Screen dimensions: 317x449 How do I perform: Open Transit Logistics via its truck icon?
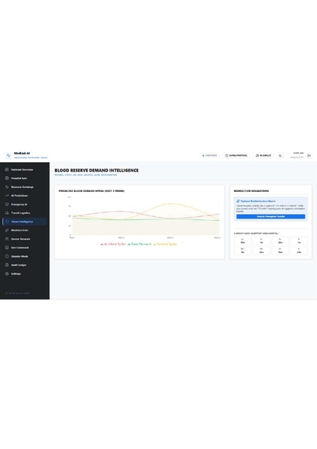[7, 213]
